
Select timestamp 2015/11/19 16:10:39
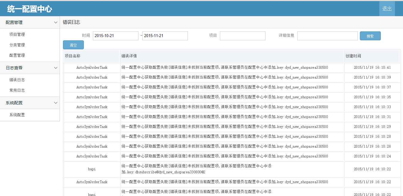[x=372, y=77]
